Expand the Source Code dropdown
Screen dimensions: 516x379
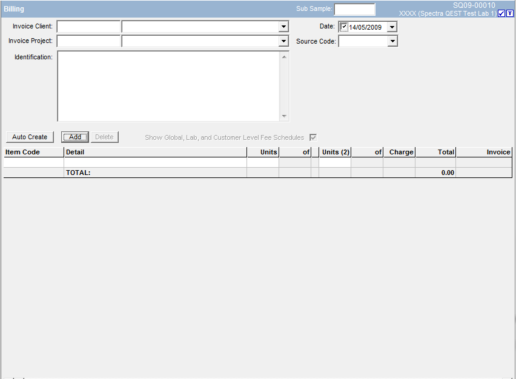392,41
